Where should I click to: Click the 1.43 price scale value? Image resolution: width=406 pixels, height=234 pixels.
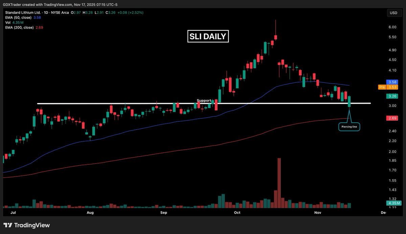392,190
